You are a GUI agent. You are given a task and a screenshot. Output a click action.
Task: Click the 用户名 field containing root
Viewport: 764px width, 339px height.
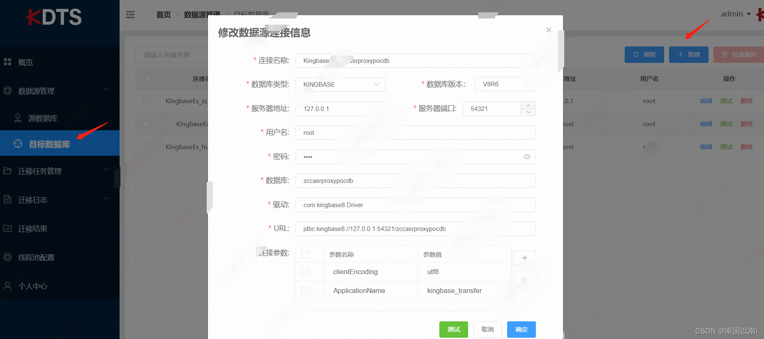point(415,132)
